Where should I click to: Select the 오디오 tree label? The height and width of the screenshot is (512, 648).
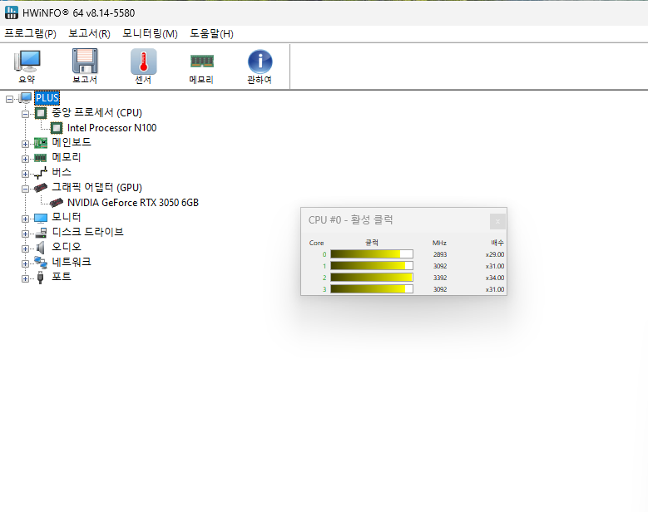66,247
